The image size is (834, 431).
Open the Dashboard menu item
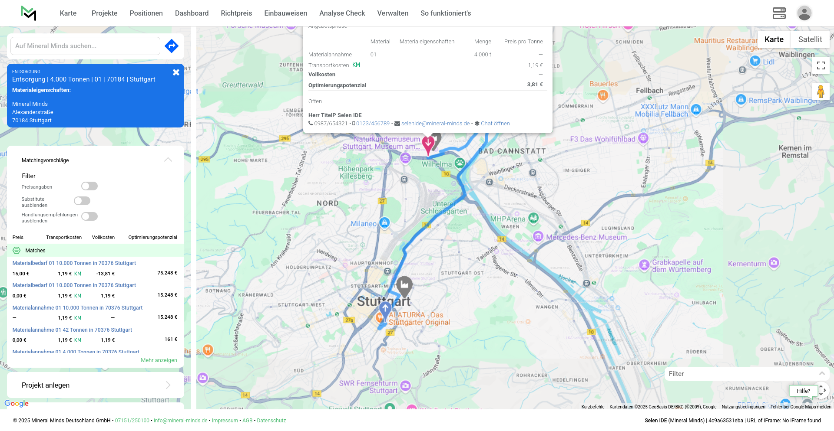click(x=192, y=13)
